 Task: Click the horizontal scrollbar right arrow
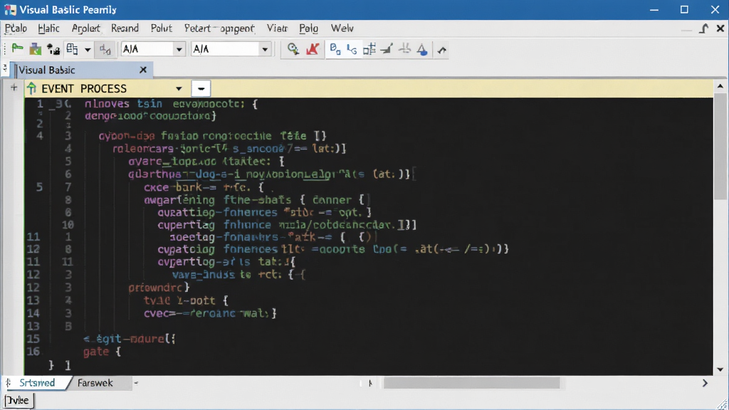pos(705,383)
